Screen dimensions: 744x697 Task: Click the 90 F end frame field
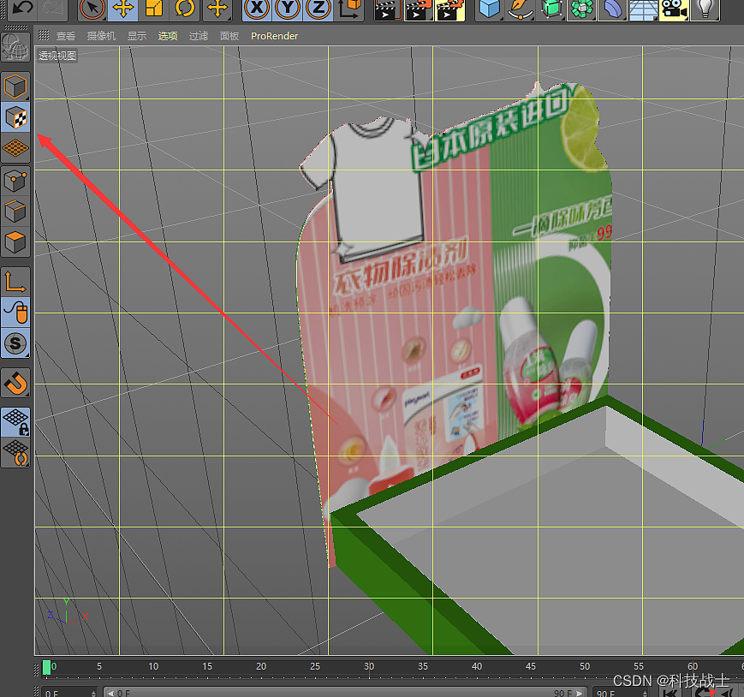click(x=619, y=692)
